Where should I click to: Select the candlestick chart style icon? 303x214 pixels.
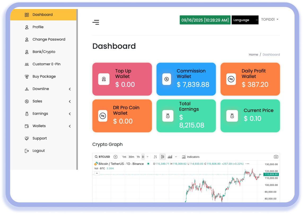[x=163, y=157]
